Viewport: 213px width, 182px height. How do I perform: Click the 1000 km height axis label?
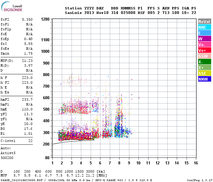click(45, 51)
